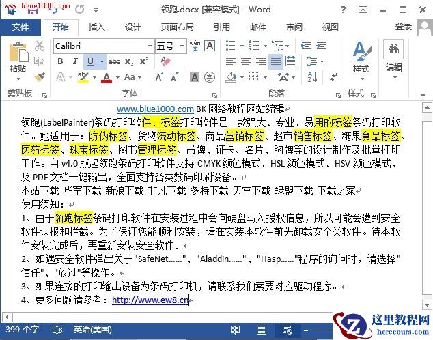Click the Phonetic Guide (wén) icon
Screen dimensions: 433x340
pos(195,46)
